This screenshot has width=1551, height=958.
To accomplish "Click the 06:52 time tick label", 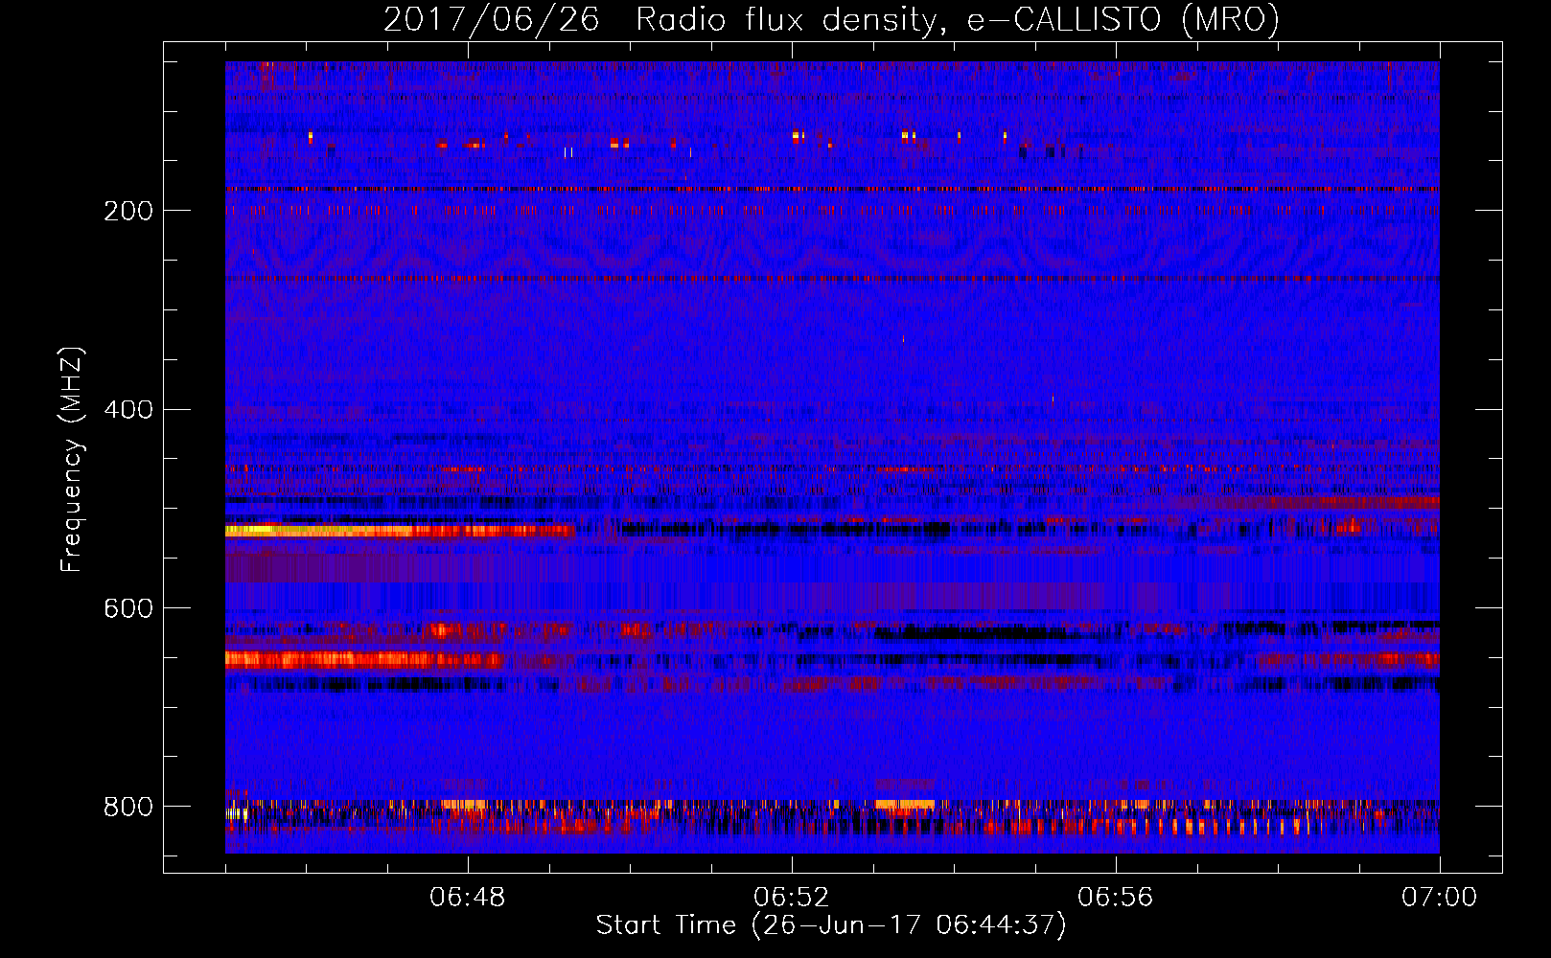I will (792, 898).
